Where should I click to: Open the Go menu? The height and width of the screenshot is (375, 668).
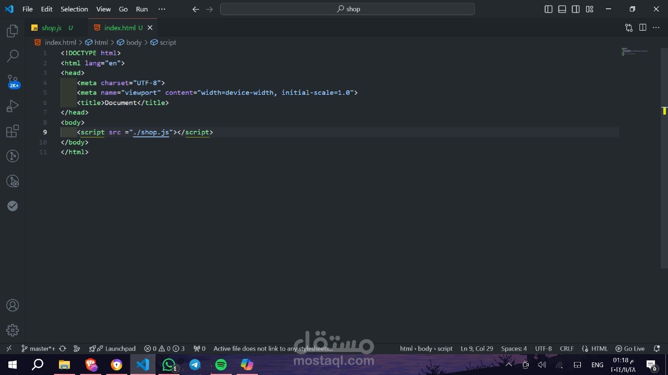[x=123, y=9]
